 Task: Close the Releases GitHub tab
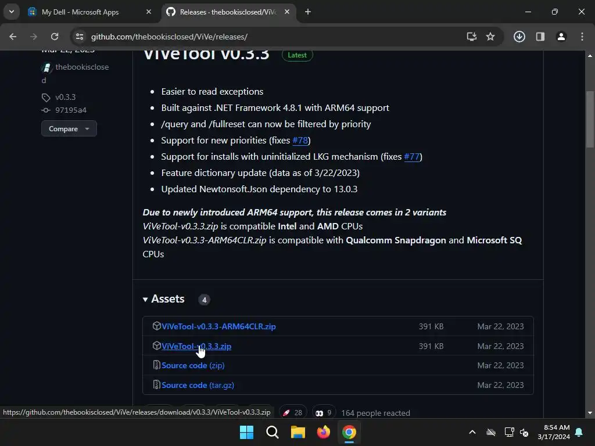pos(287,12)
